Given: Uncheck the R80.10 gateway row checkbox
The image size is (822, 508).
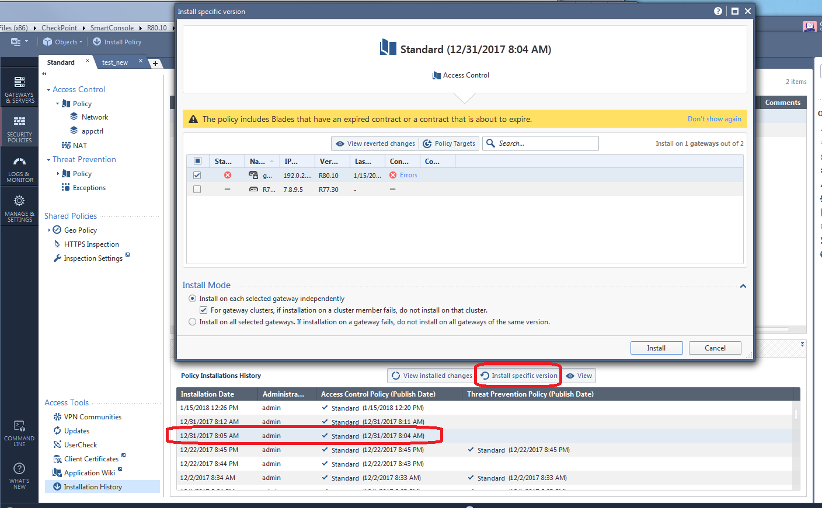Looking at the screenshot, I should pyautogui.click(x=197, y=175).
